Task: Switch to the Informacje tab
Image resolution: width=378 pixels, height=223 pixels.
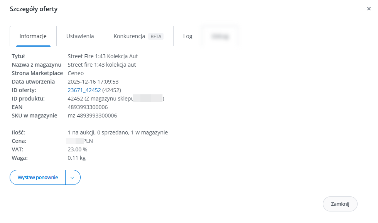Action: (x=33, y=36)
